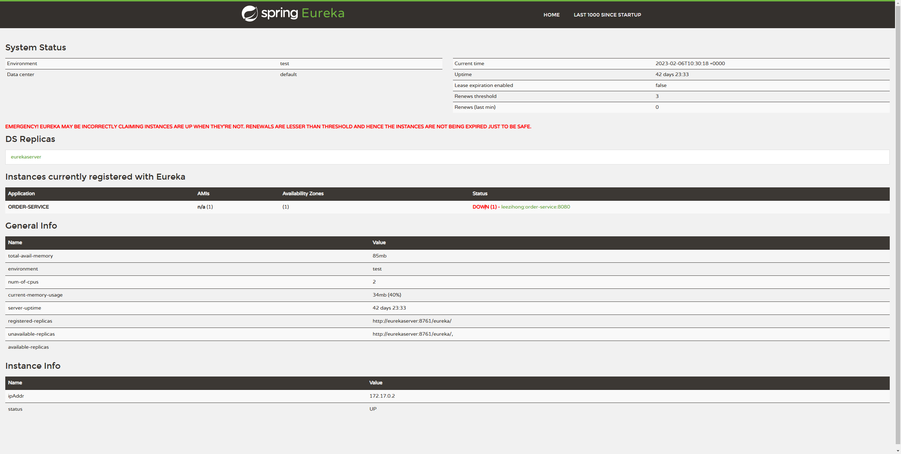
Task: Click the red EMERGENCY warning message
Action: (x=268, y=127)
